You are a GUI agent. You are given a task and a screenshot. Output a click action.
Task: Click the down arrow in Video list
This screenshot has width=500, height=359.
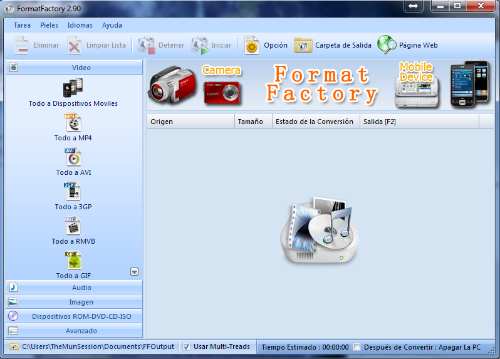pos(135,272)
